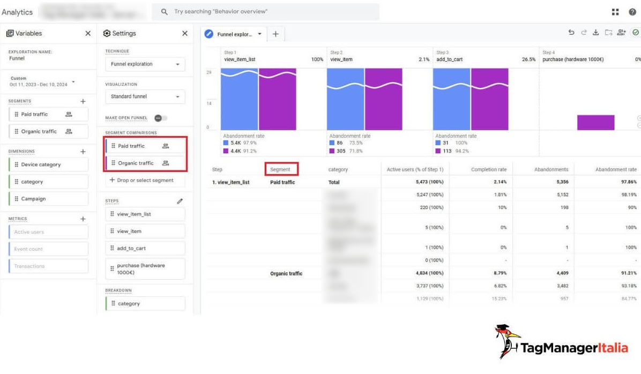
Task: Open the Visualization Standard funnel dropdown
Action: (x=145, y=96)
